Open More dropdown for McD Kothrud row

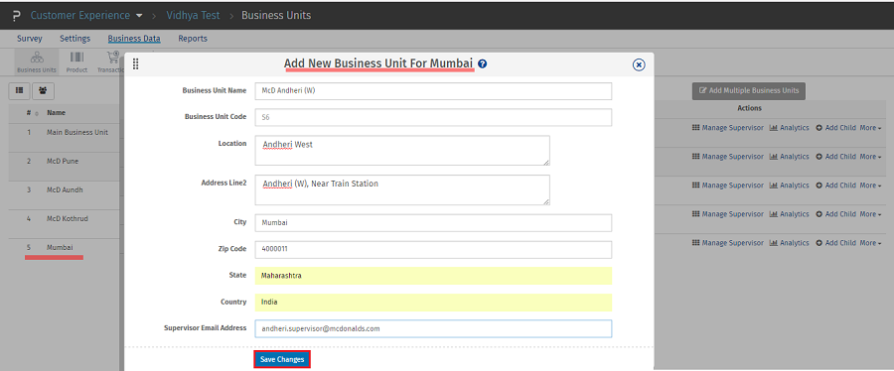pyautogui.click(x=870, y=214)
